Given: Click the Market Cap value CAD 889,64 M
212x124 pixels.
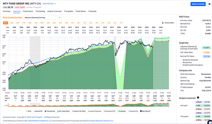Looking at the screenshot, I should click(205, 81).
